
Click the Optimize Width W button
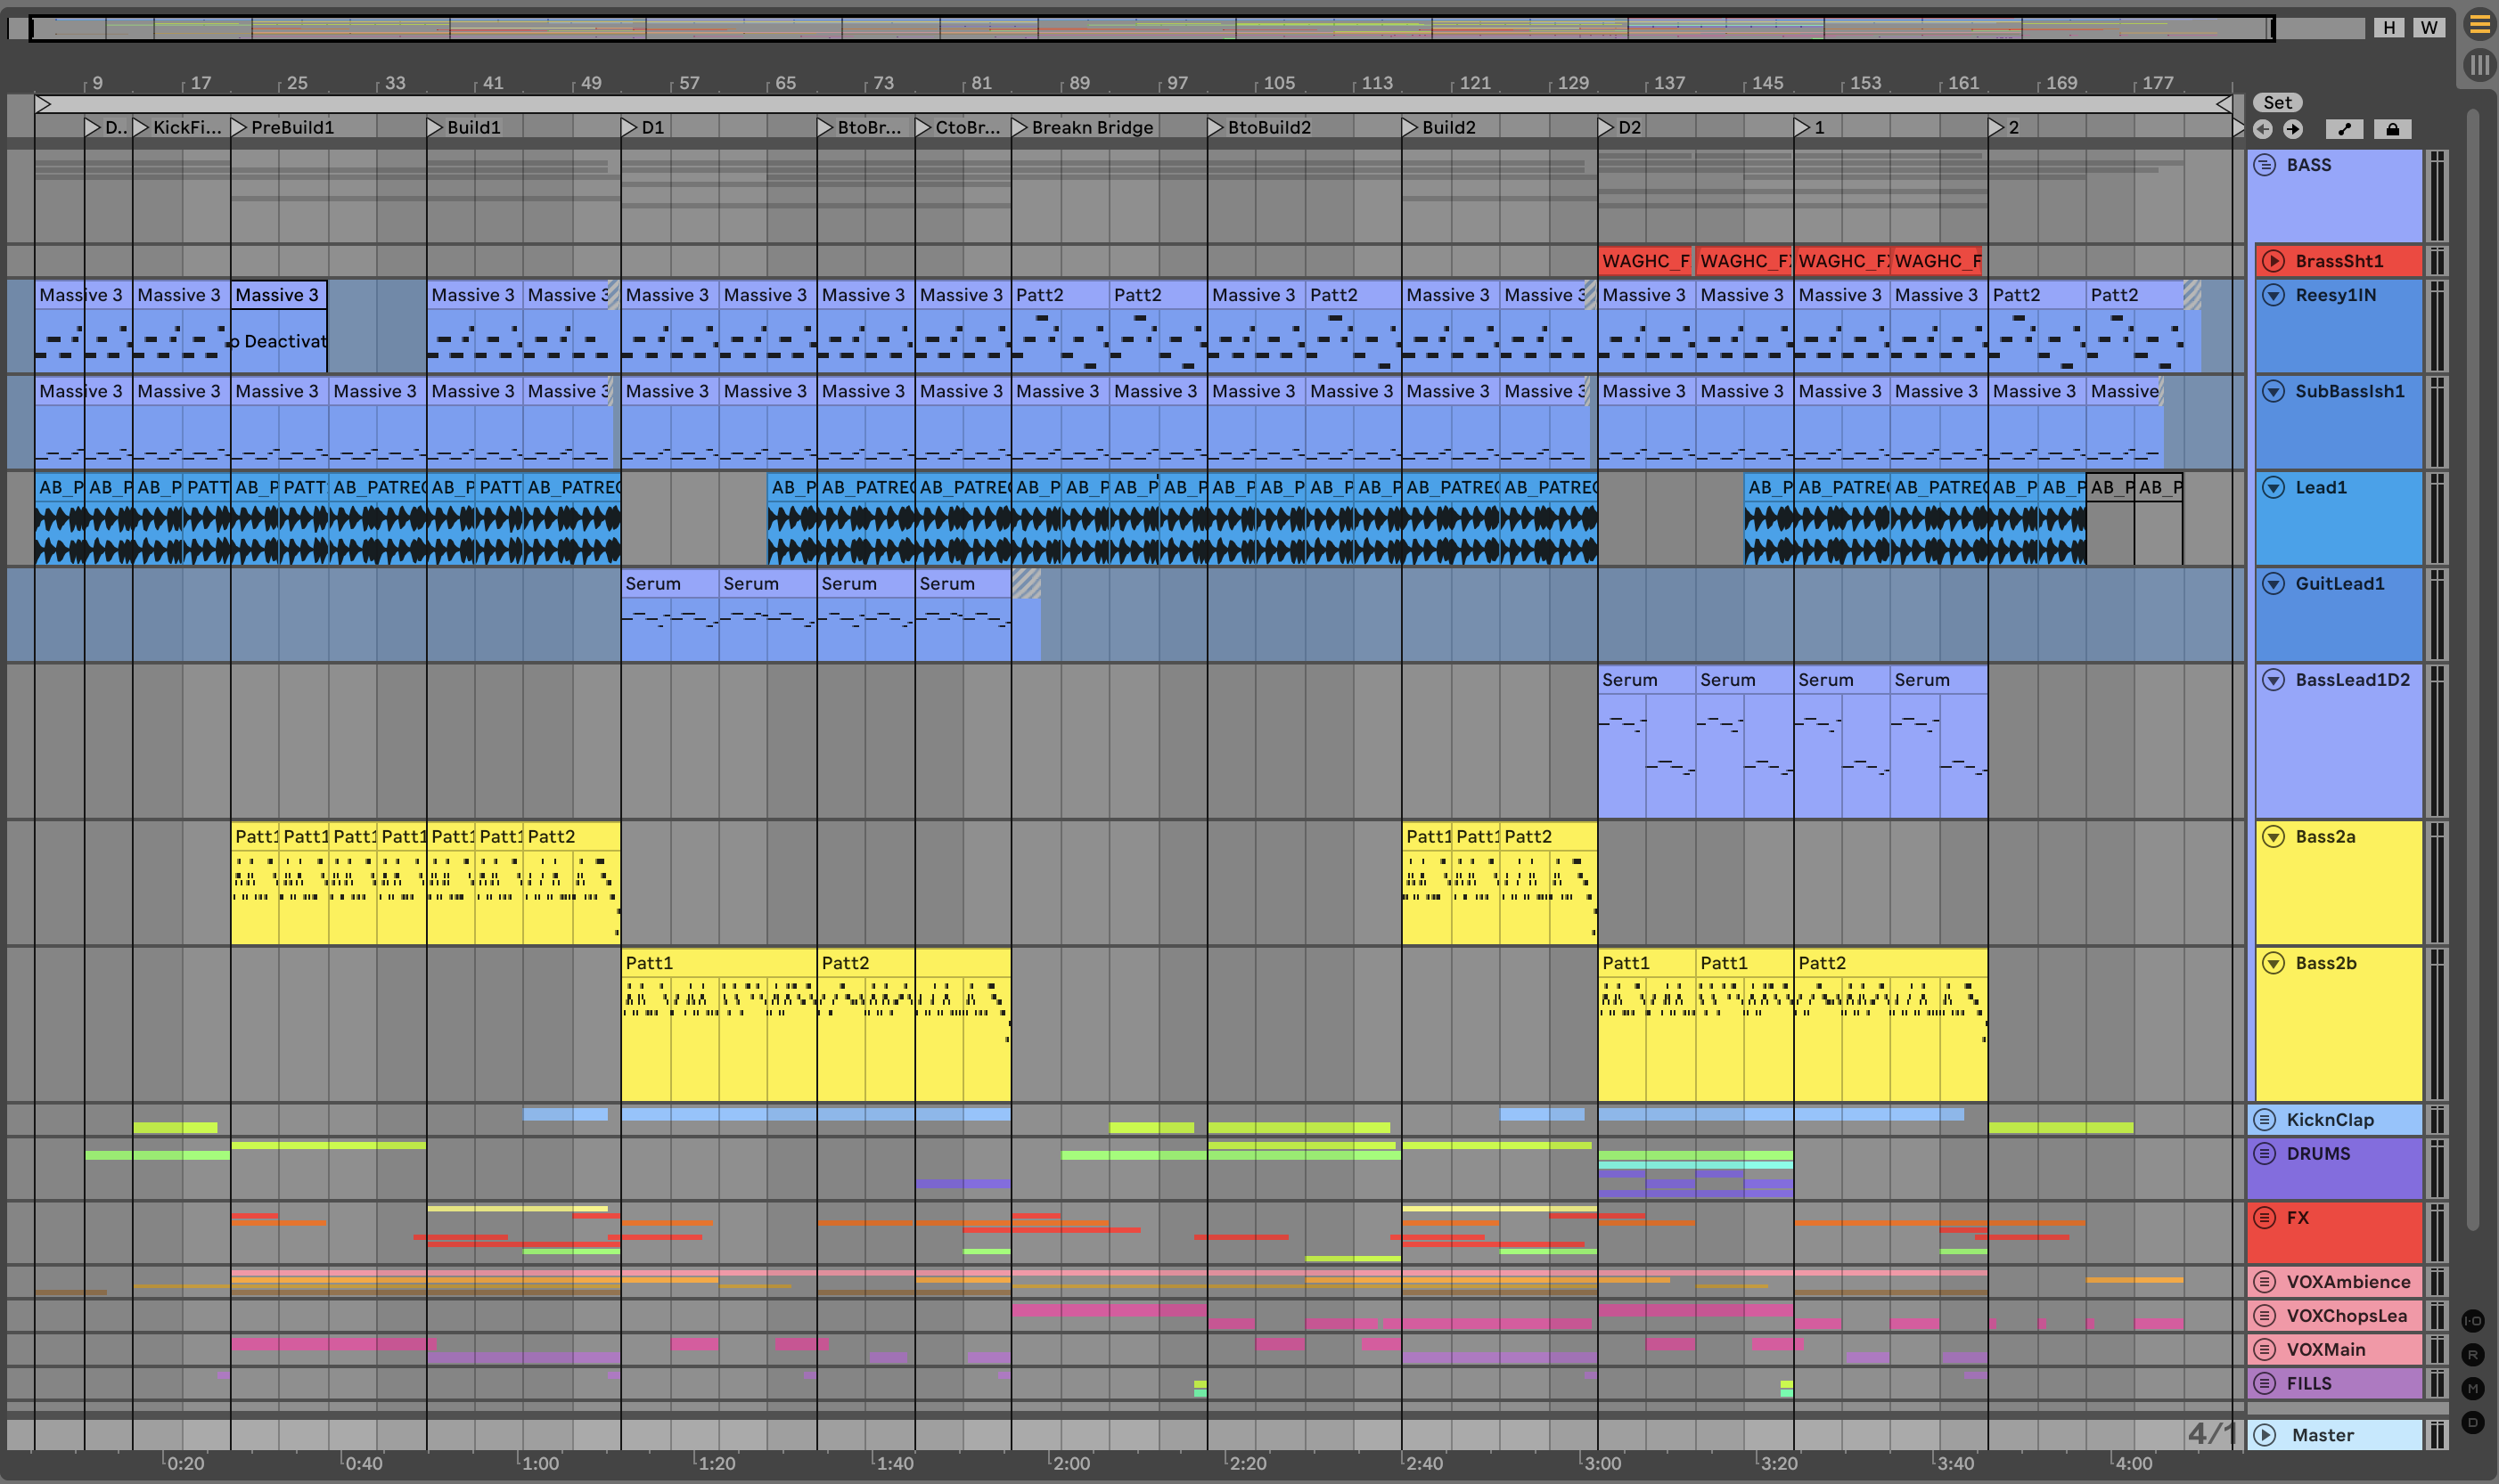pos(2429,27)
